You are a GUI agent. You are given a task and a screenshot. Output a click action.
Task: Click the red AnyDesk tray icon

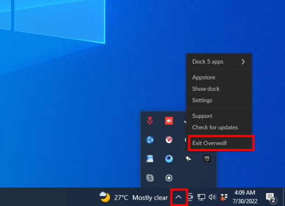169,121
